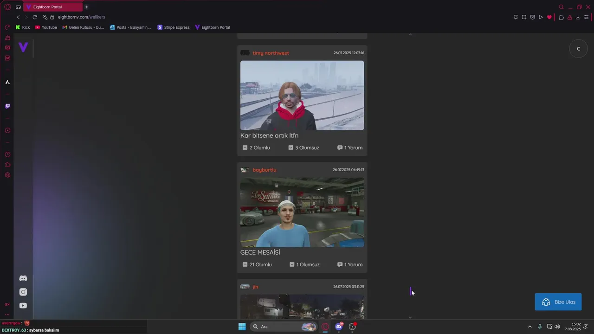Screen dimensions: 594x334
Task: Open the Posta Outlook bookmark
Action: click(130, 27)
